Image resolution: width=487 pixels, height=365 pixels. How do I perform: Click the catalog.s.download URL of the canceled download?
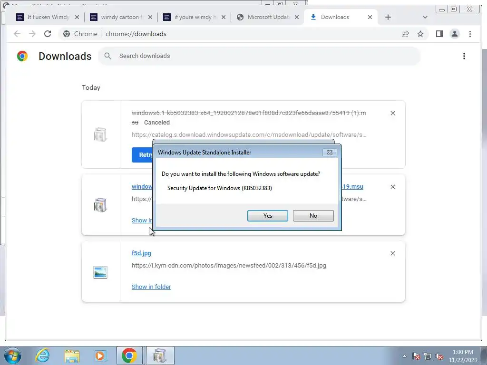(x=249, y=134)
